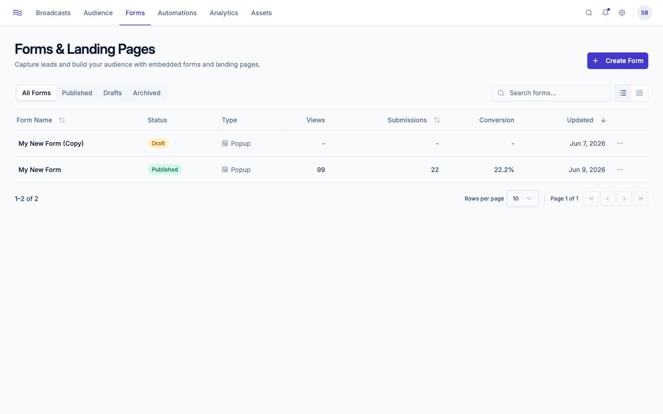The width and height of the screenshot is (663, 414).
Task: Click the Published status badge in table
Action: [x=165, y=170]
